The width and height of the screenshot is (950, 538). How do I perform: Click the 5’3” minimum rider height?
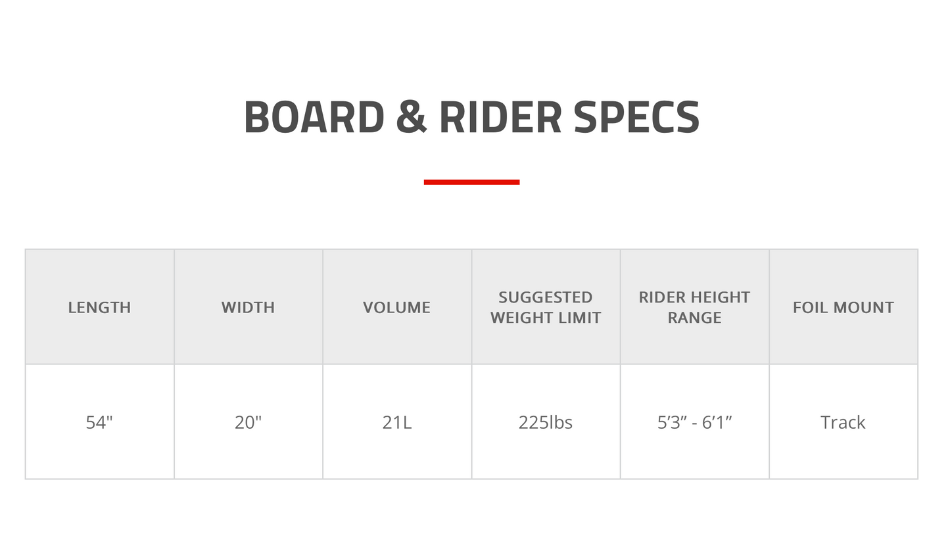pyautogui.click(x=672, y=422)
